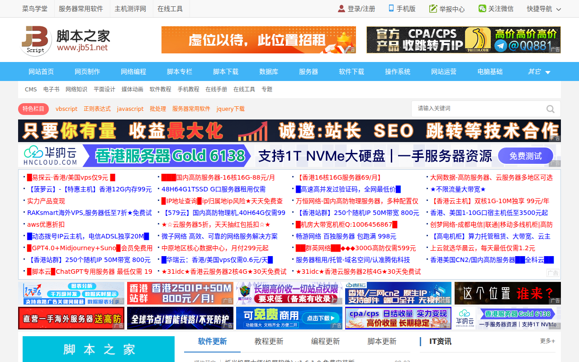Click the 免费测试 button in 华纳云 banner
This screenshot has width=579, height=362.
pos(526,156)
